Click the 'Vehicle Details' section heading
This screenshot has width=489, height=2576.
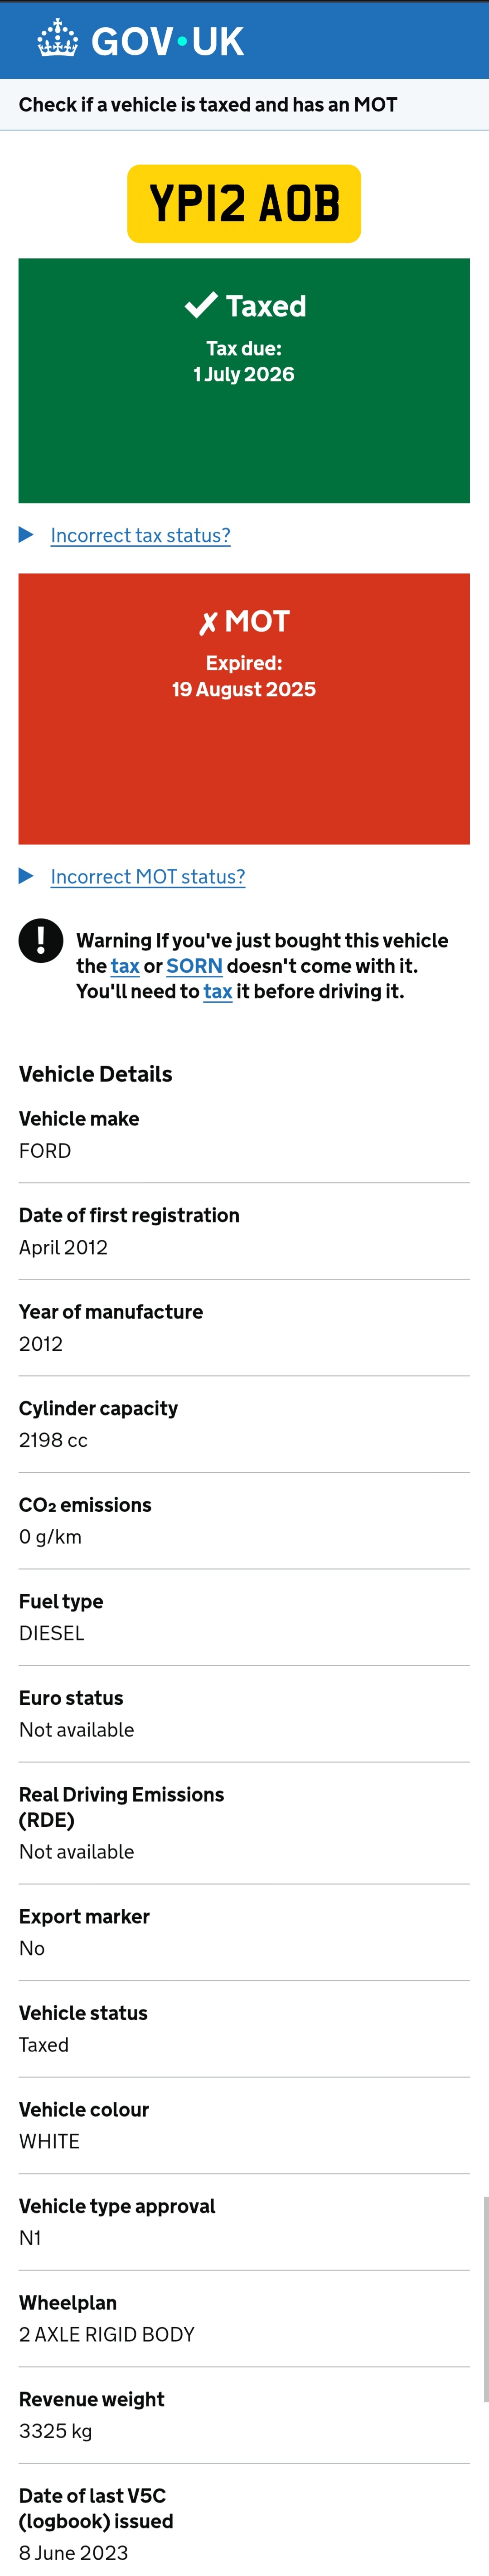point(96,1074)
